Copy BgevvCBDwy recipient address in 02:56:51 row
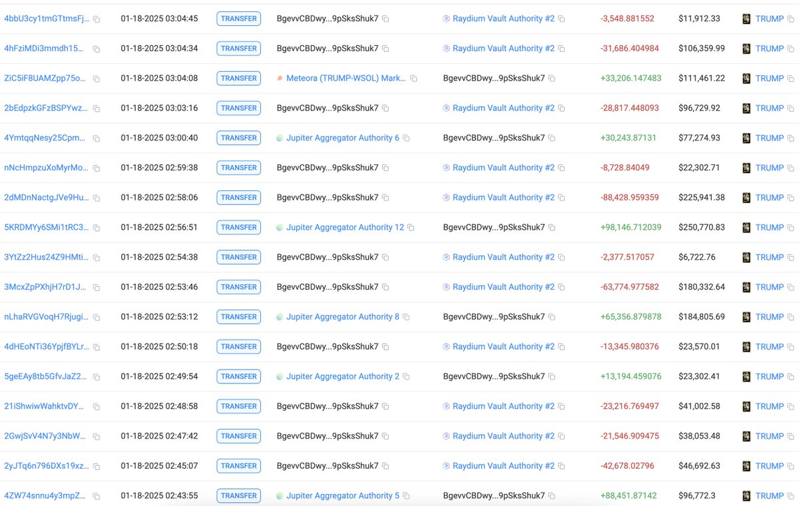Screen dimensions: 799x506 coord(552,228)
